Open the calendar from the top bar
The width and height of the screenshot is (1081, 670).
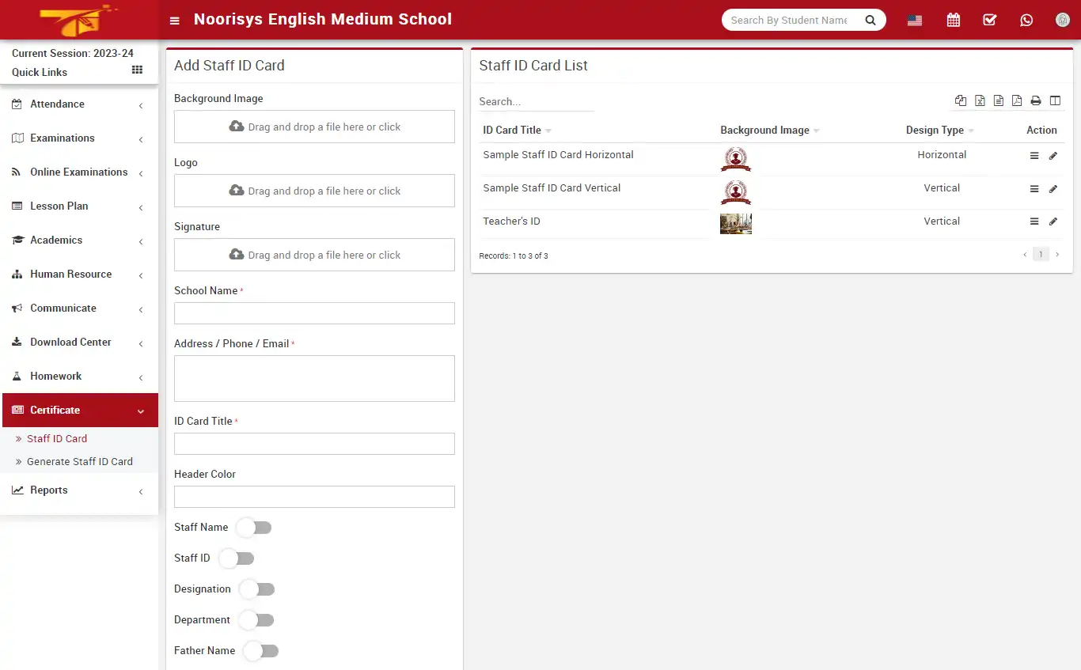point(953,20)
